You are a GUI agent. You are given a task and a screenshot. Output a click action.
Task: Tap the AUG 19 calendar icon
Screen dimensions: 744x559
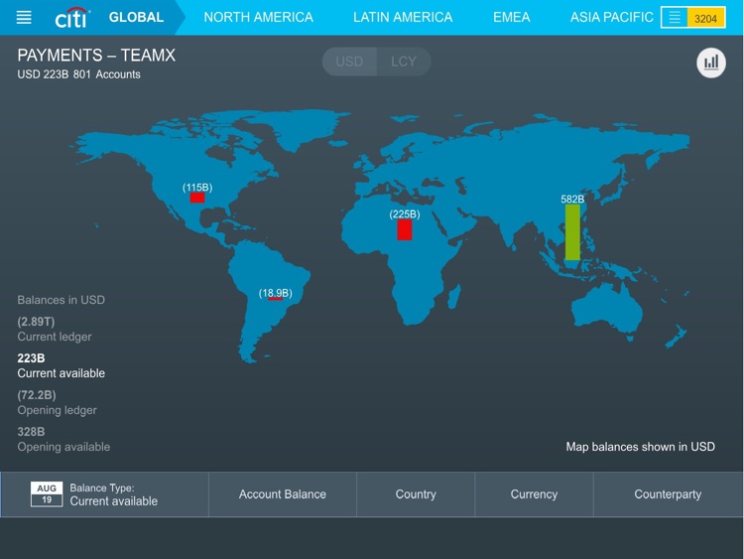[x=47, y=494]
